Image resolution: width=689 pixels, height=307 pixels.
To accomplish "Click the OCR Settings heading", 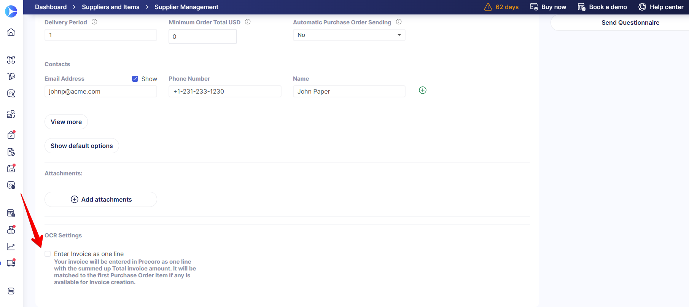I will click(x=63, y=235).
